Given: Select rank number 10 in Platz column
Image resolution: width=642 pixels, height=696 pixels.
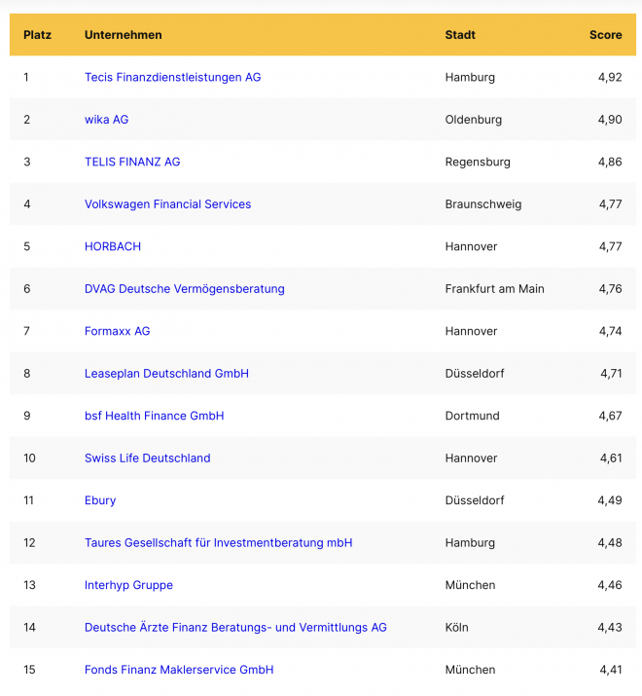Looking at the screenshot, I should [x=29, y=458].
